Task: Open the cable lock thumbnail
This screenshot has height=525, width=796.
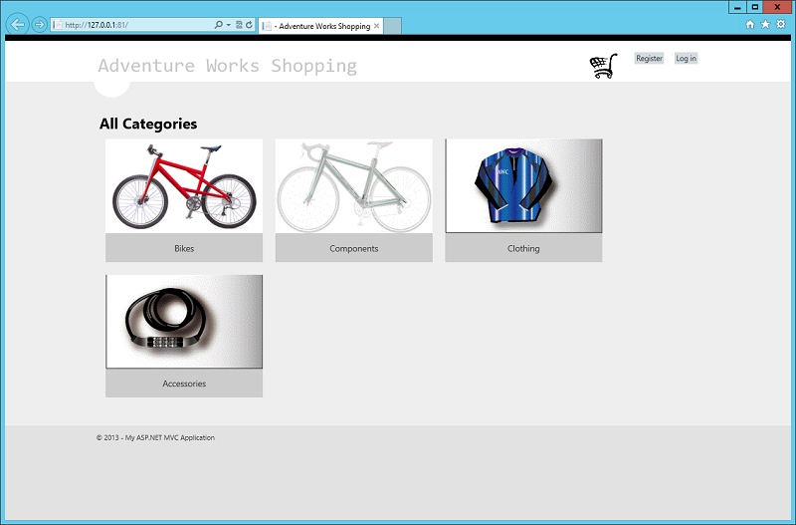Action: tap(184, 322)
